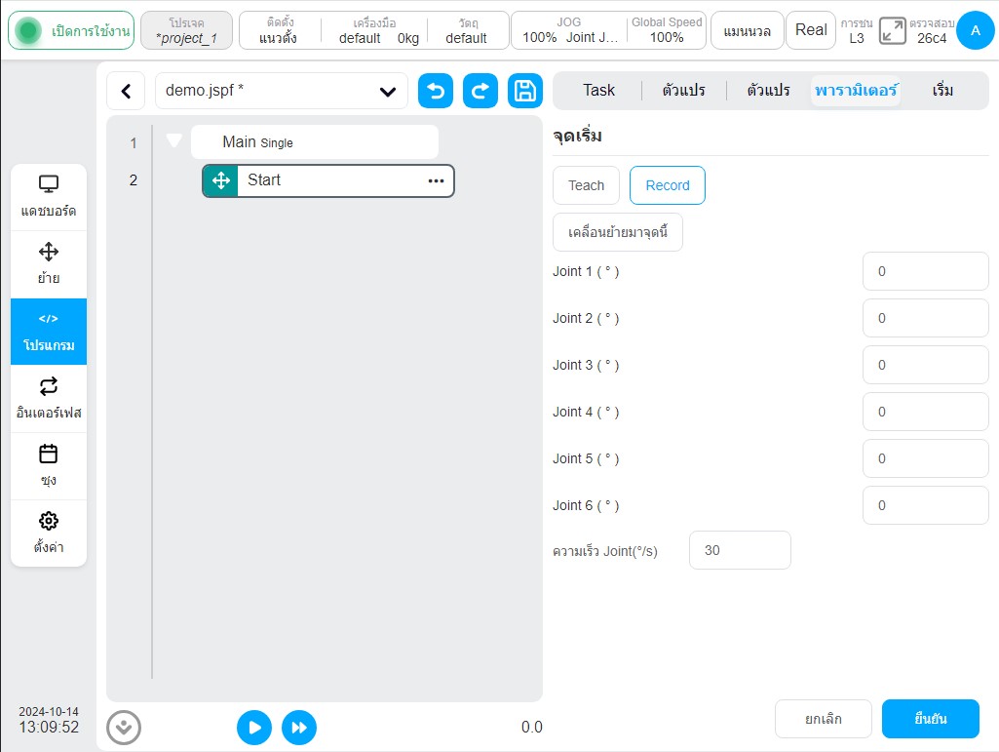This screenshot has width=999, height=752.
Task: Open the การชน L3 collision level
Action: tap(857, 30)
